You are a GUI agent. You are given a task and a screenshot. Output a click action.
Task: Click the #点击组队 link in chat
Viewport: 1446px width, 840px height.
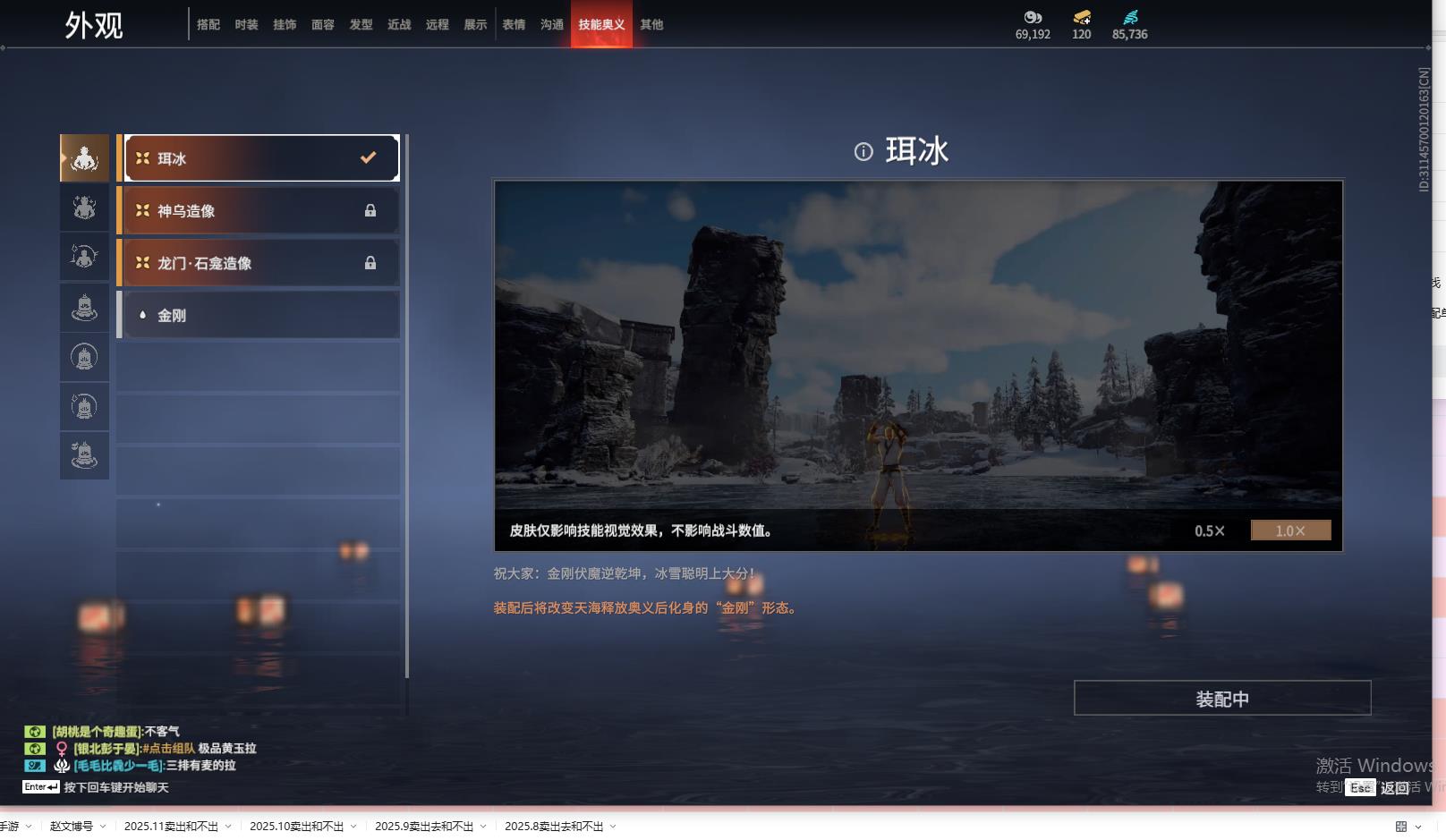167,749
